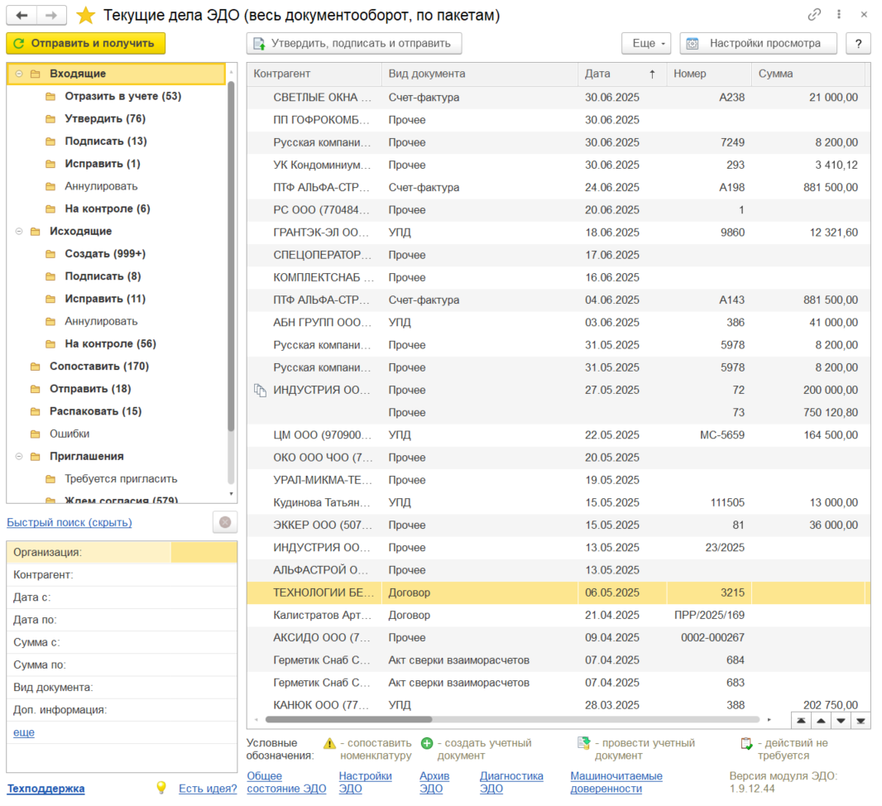The height and width of the screenshot is (806, 882).
Task: Clear quick search with the gray X button
Action: (x=225, y=522)
